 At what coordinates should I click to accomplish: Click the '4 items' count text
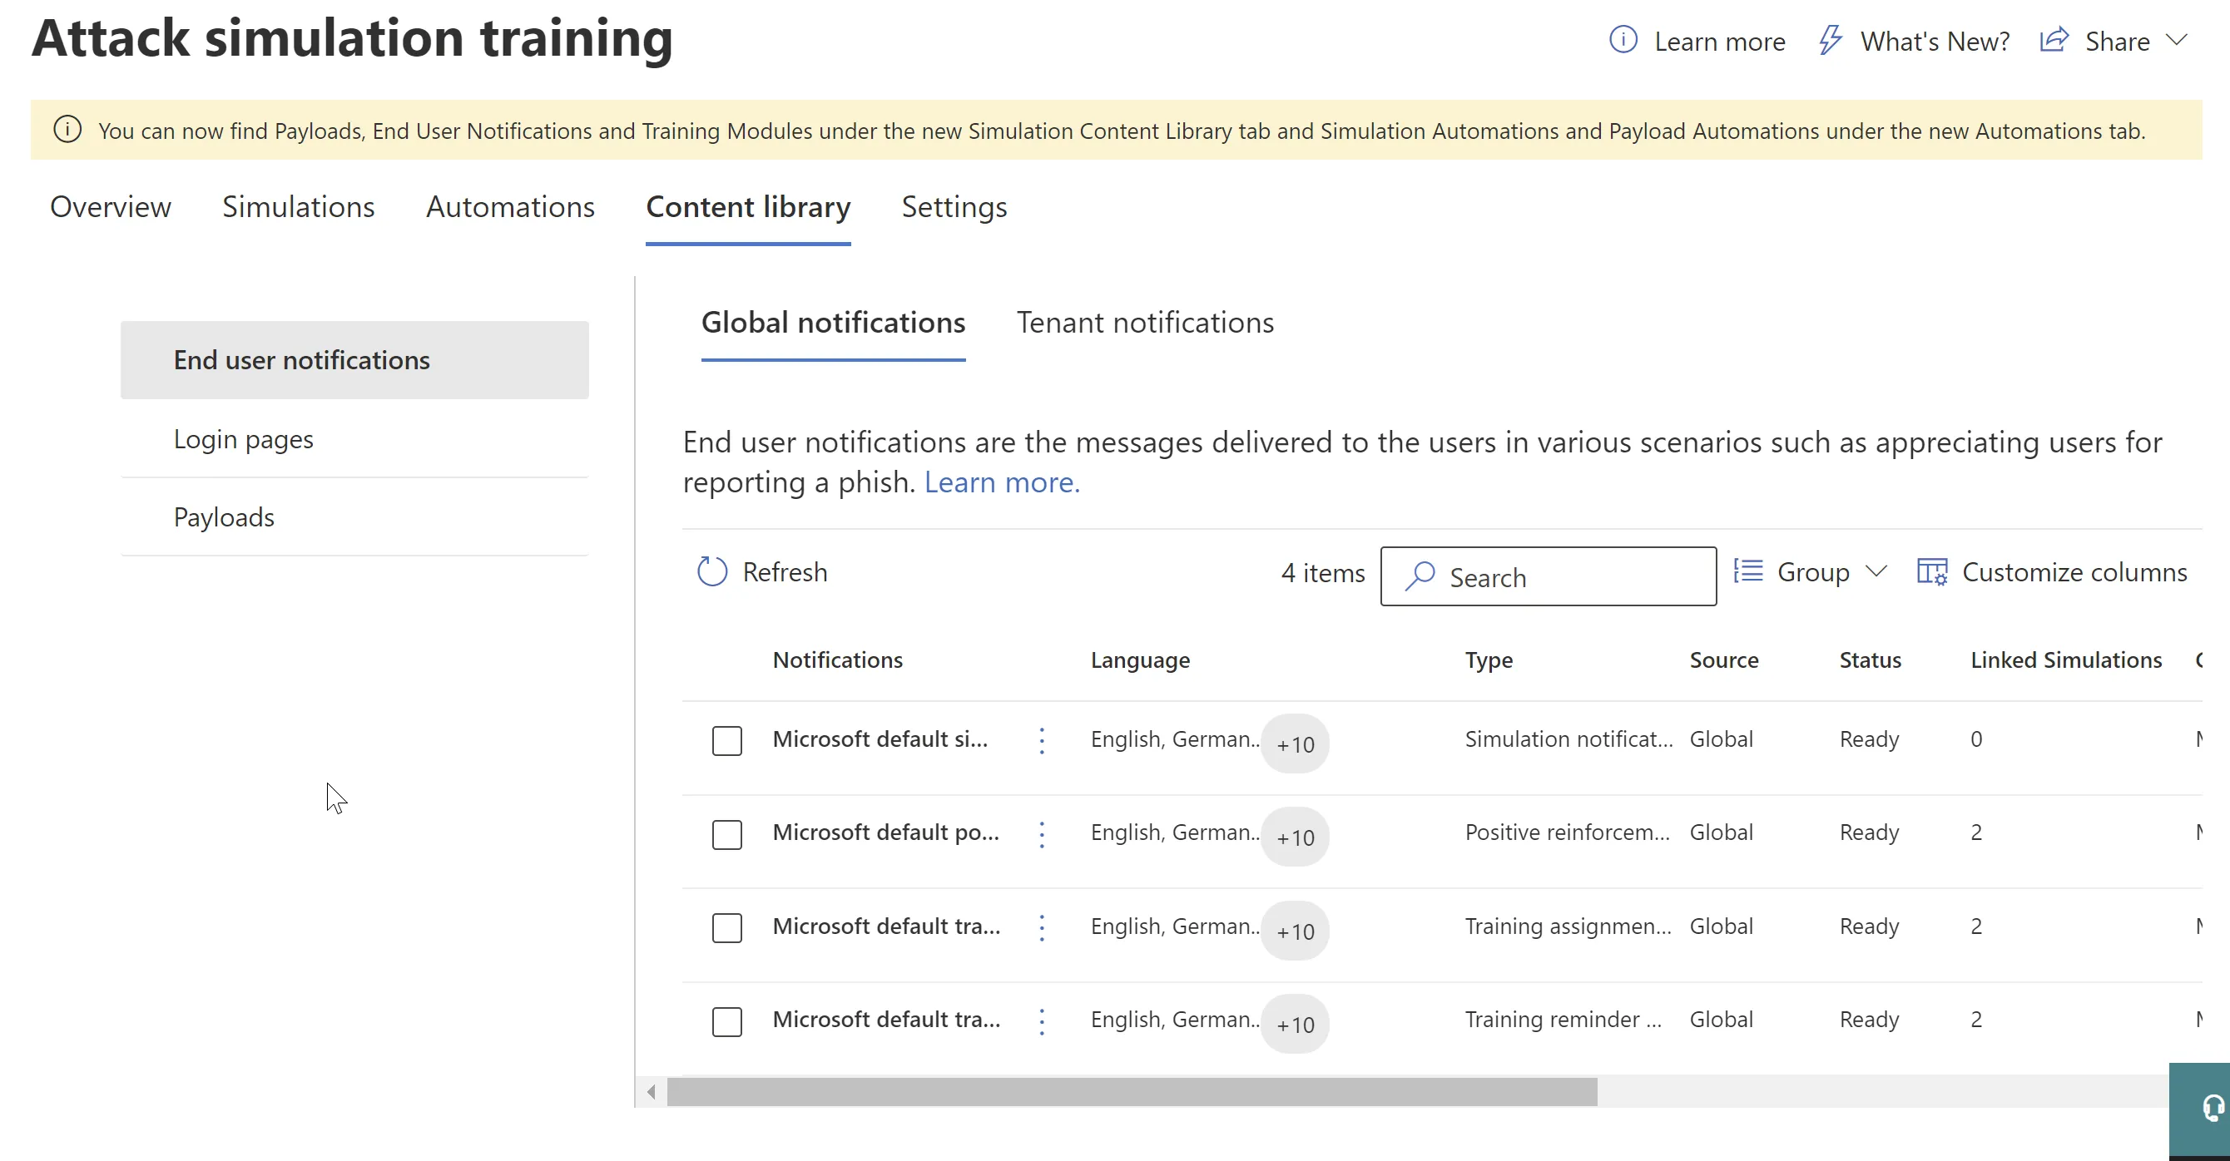point(1323,573)
